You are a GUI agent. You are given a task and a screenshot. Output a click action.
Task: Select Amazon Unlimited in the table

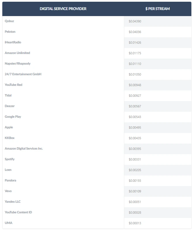[17, 53]
